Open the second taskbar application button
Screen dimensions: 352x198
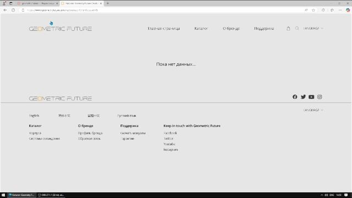tap(51, 195)
